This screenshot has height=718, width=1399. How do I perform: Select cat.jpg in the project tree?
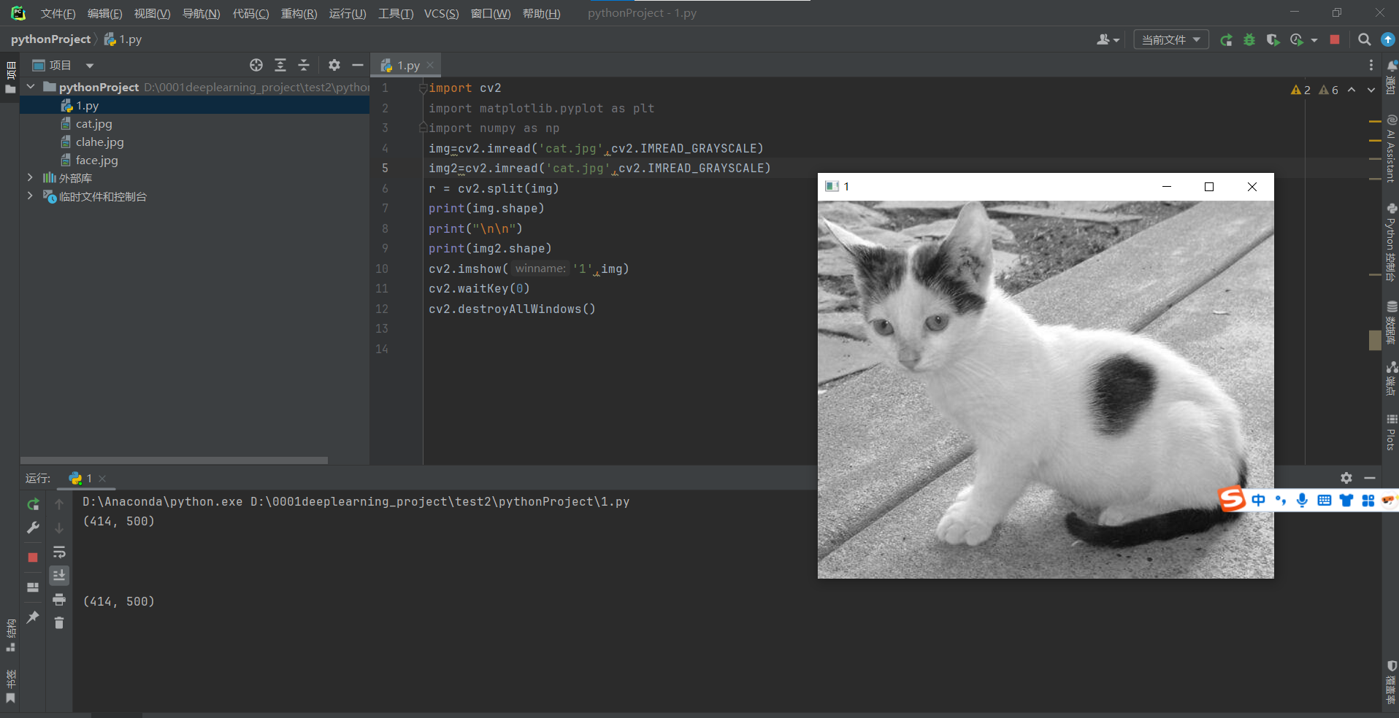(93, 124)
